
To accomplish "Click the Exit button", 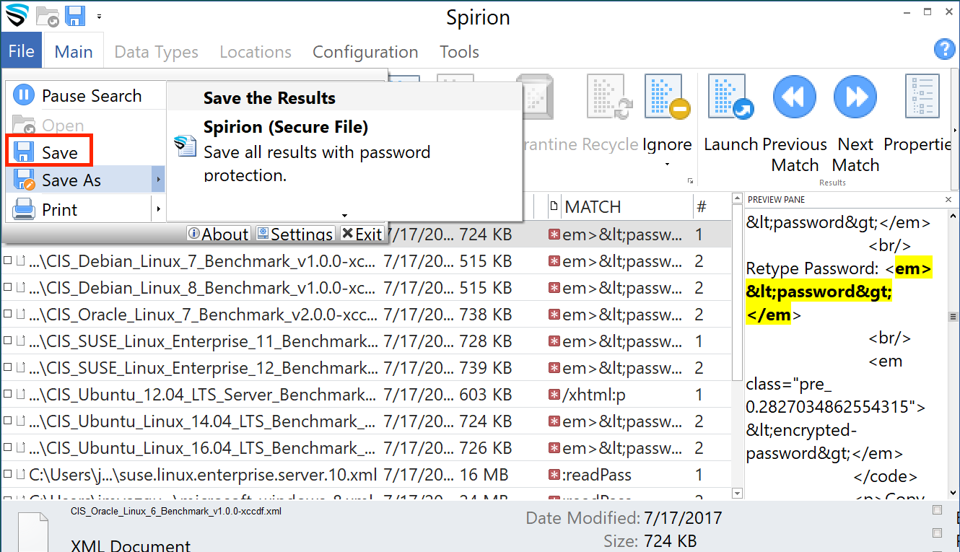I will pyautogui.click(x=362, y=234).
